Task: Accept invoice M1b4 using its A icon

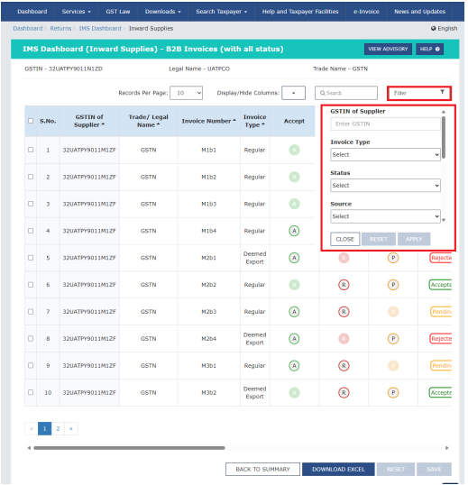Action: [294, 231]
